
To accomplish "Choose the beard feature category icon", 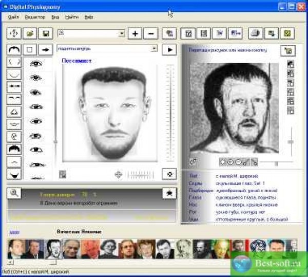I will tap(14, 174).
